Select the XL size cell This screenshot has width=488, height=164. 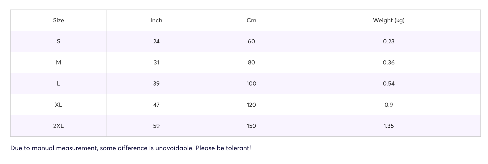point(59,105)
